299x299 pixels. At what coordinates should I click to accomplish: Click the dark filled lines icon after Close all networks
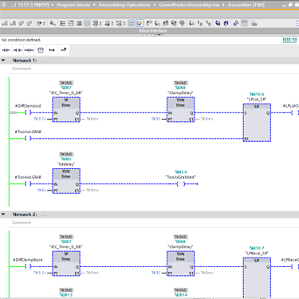pyautogui.click(x=79, y=23)
